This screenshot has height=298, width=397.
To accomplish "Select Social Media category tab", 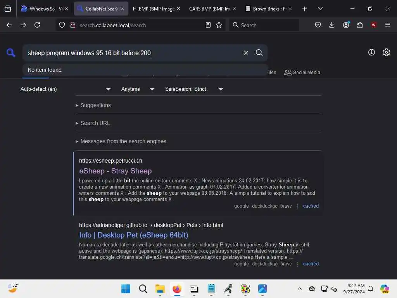I will pyautogui.click(x=302, y=73).
